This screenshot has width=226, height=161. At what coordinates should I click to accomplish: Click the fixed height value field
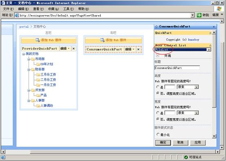coord(170,87)
